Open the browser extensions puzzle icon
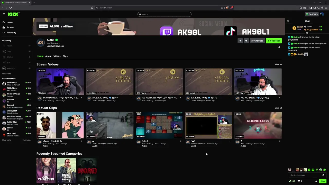The height and width of the screenshot is (185, 329). coord(301,8)
